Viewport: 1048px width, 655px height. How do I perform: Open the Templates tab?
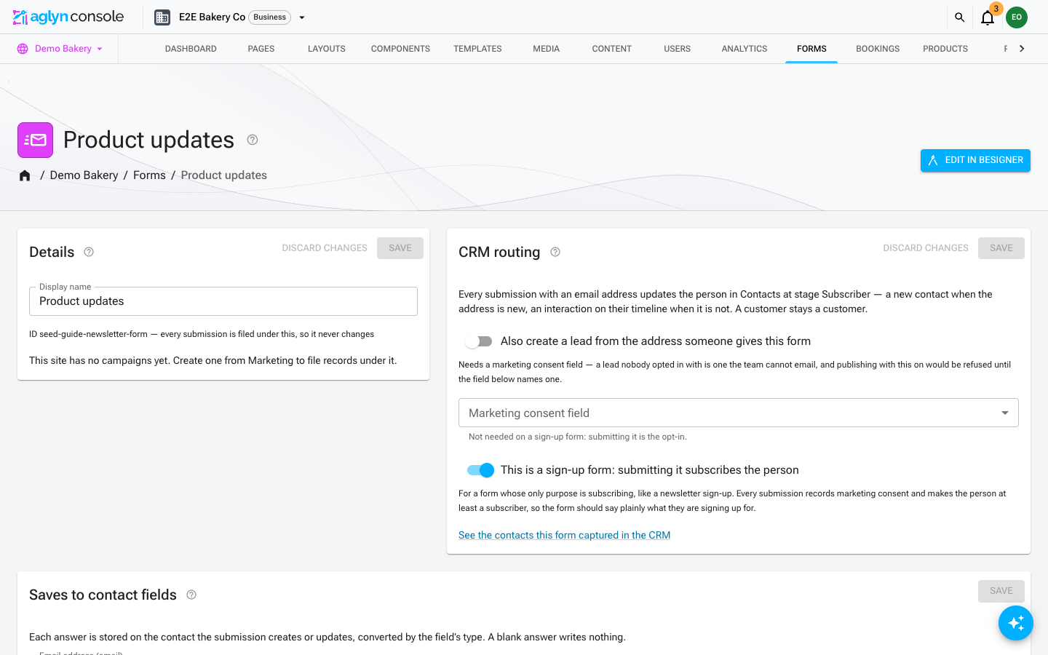tap(477, 49)
